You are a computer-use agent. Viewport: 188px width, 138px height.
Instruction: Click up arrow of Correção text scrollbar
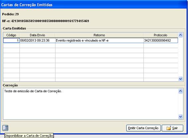[x=180, y=91]
